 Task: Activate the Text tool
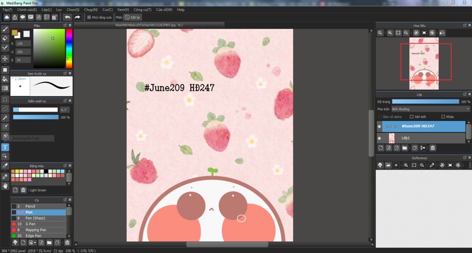tap(5, 147)
